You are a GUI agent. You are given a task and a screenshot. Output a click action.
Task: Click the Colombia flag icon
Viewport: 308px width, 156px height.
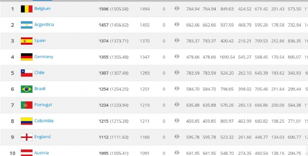click(x=27, y=121)
